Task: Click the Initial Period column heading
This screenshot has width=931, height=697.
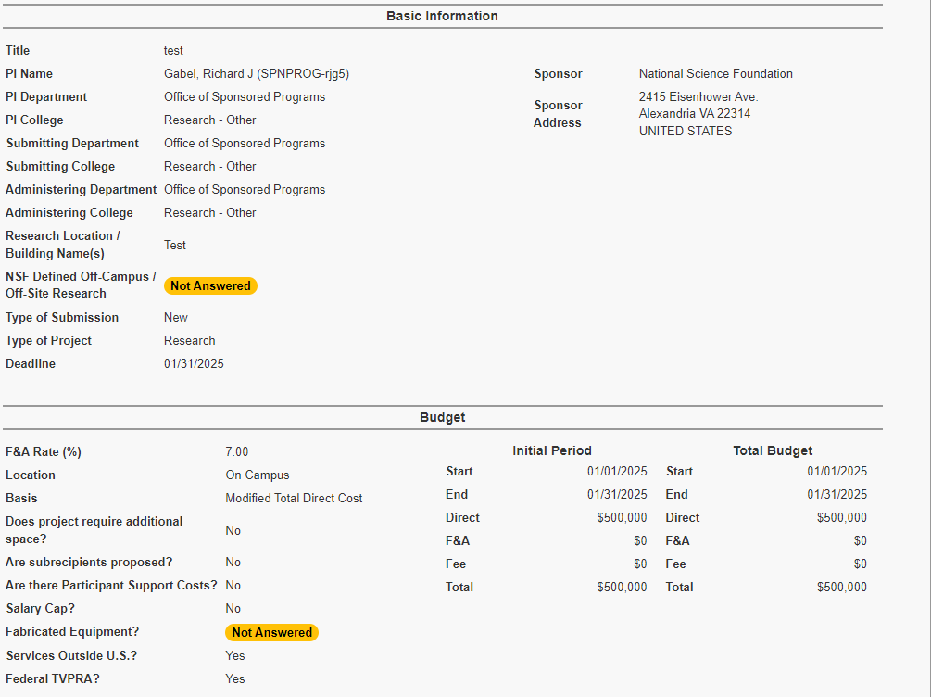Action: pos(551,451)
